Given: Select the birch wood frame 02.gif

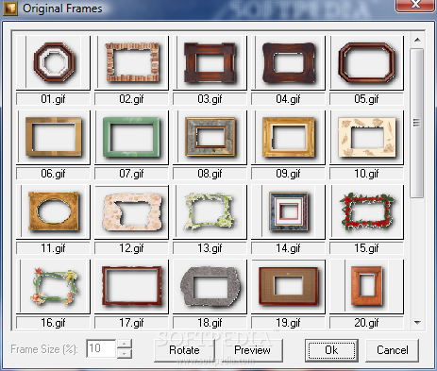Looking at the screenshot, I should tap(131, 62).
